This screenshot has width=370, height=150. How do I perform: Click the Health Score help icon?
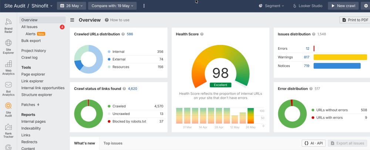pyautogui.click(x=202, y=34)
